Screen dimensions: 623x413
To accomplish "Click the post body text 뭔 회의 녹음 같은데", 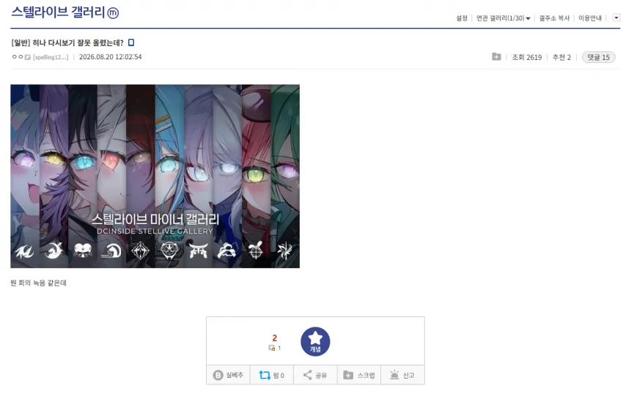I will tap(38, 283).
